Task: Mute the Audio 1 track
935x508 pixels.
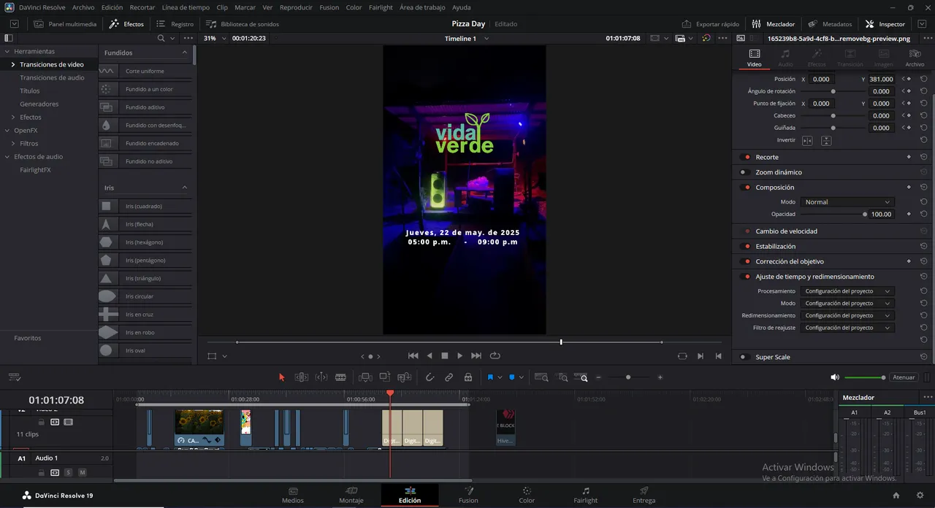Action: click(x=82, y=472)
